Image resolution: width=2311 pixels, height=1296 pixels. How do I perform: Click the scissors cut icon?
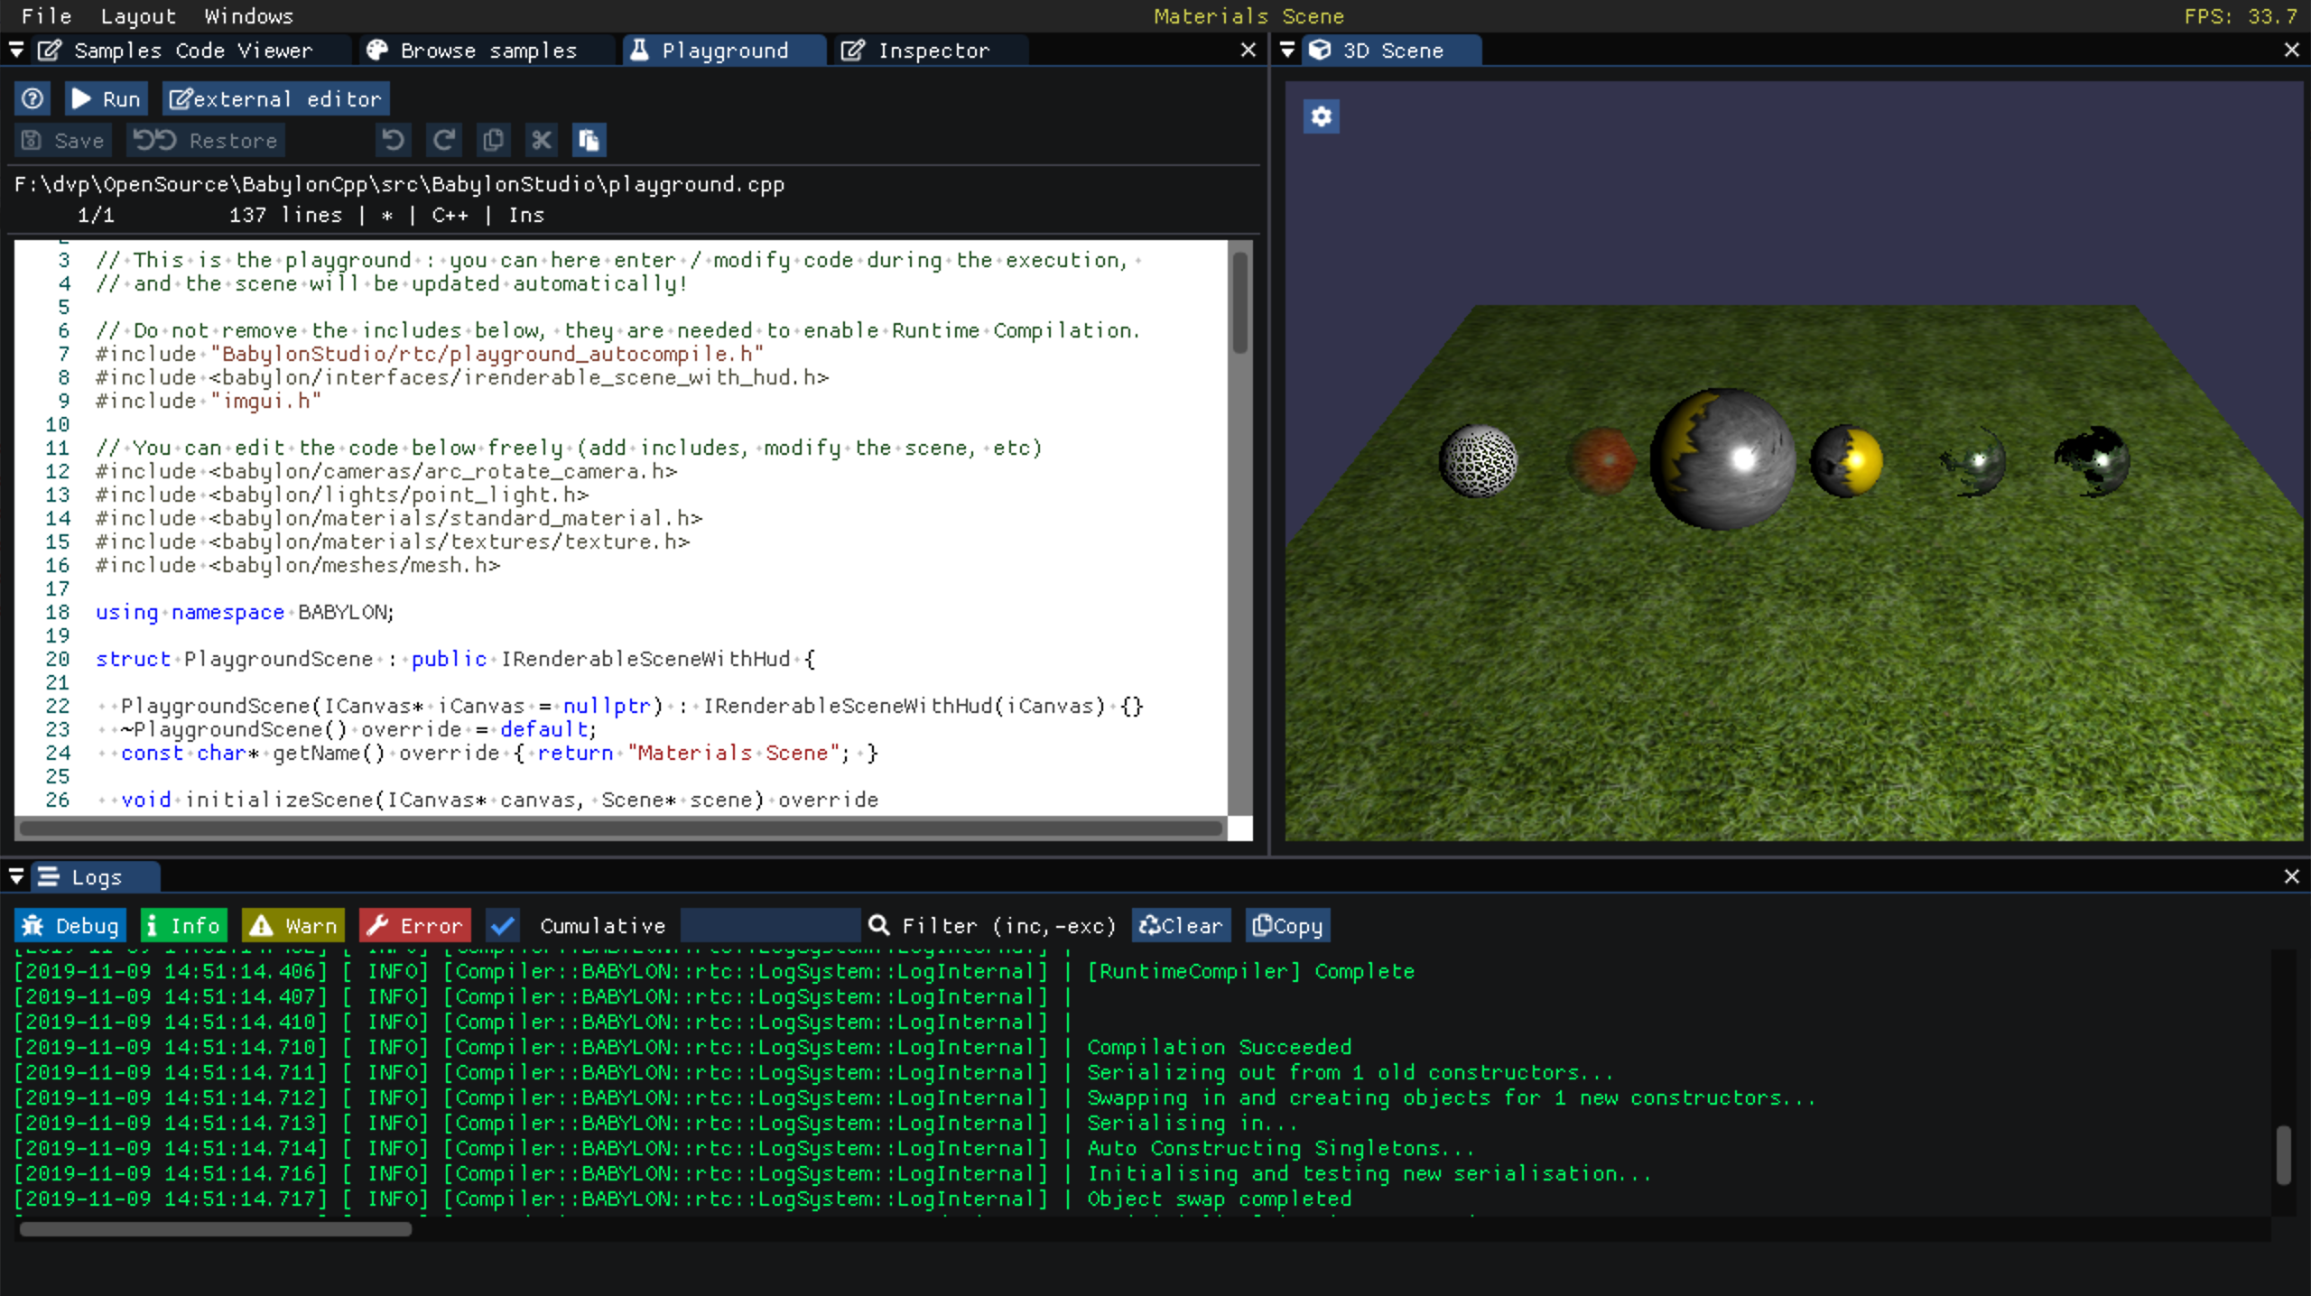(x=541, y=140)
